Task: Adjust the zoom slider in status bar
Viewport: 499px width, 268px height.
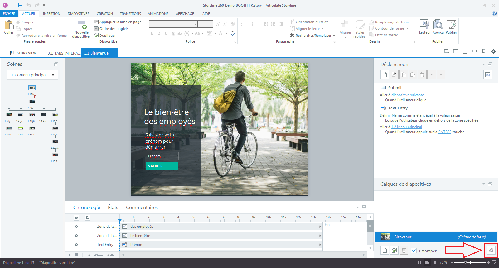Action: [465, 262]
